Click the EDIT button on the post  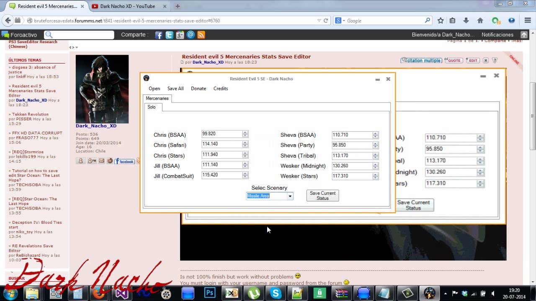click(x=472, y=60)
